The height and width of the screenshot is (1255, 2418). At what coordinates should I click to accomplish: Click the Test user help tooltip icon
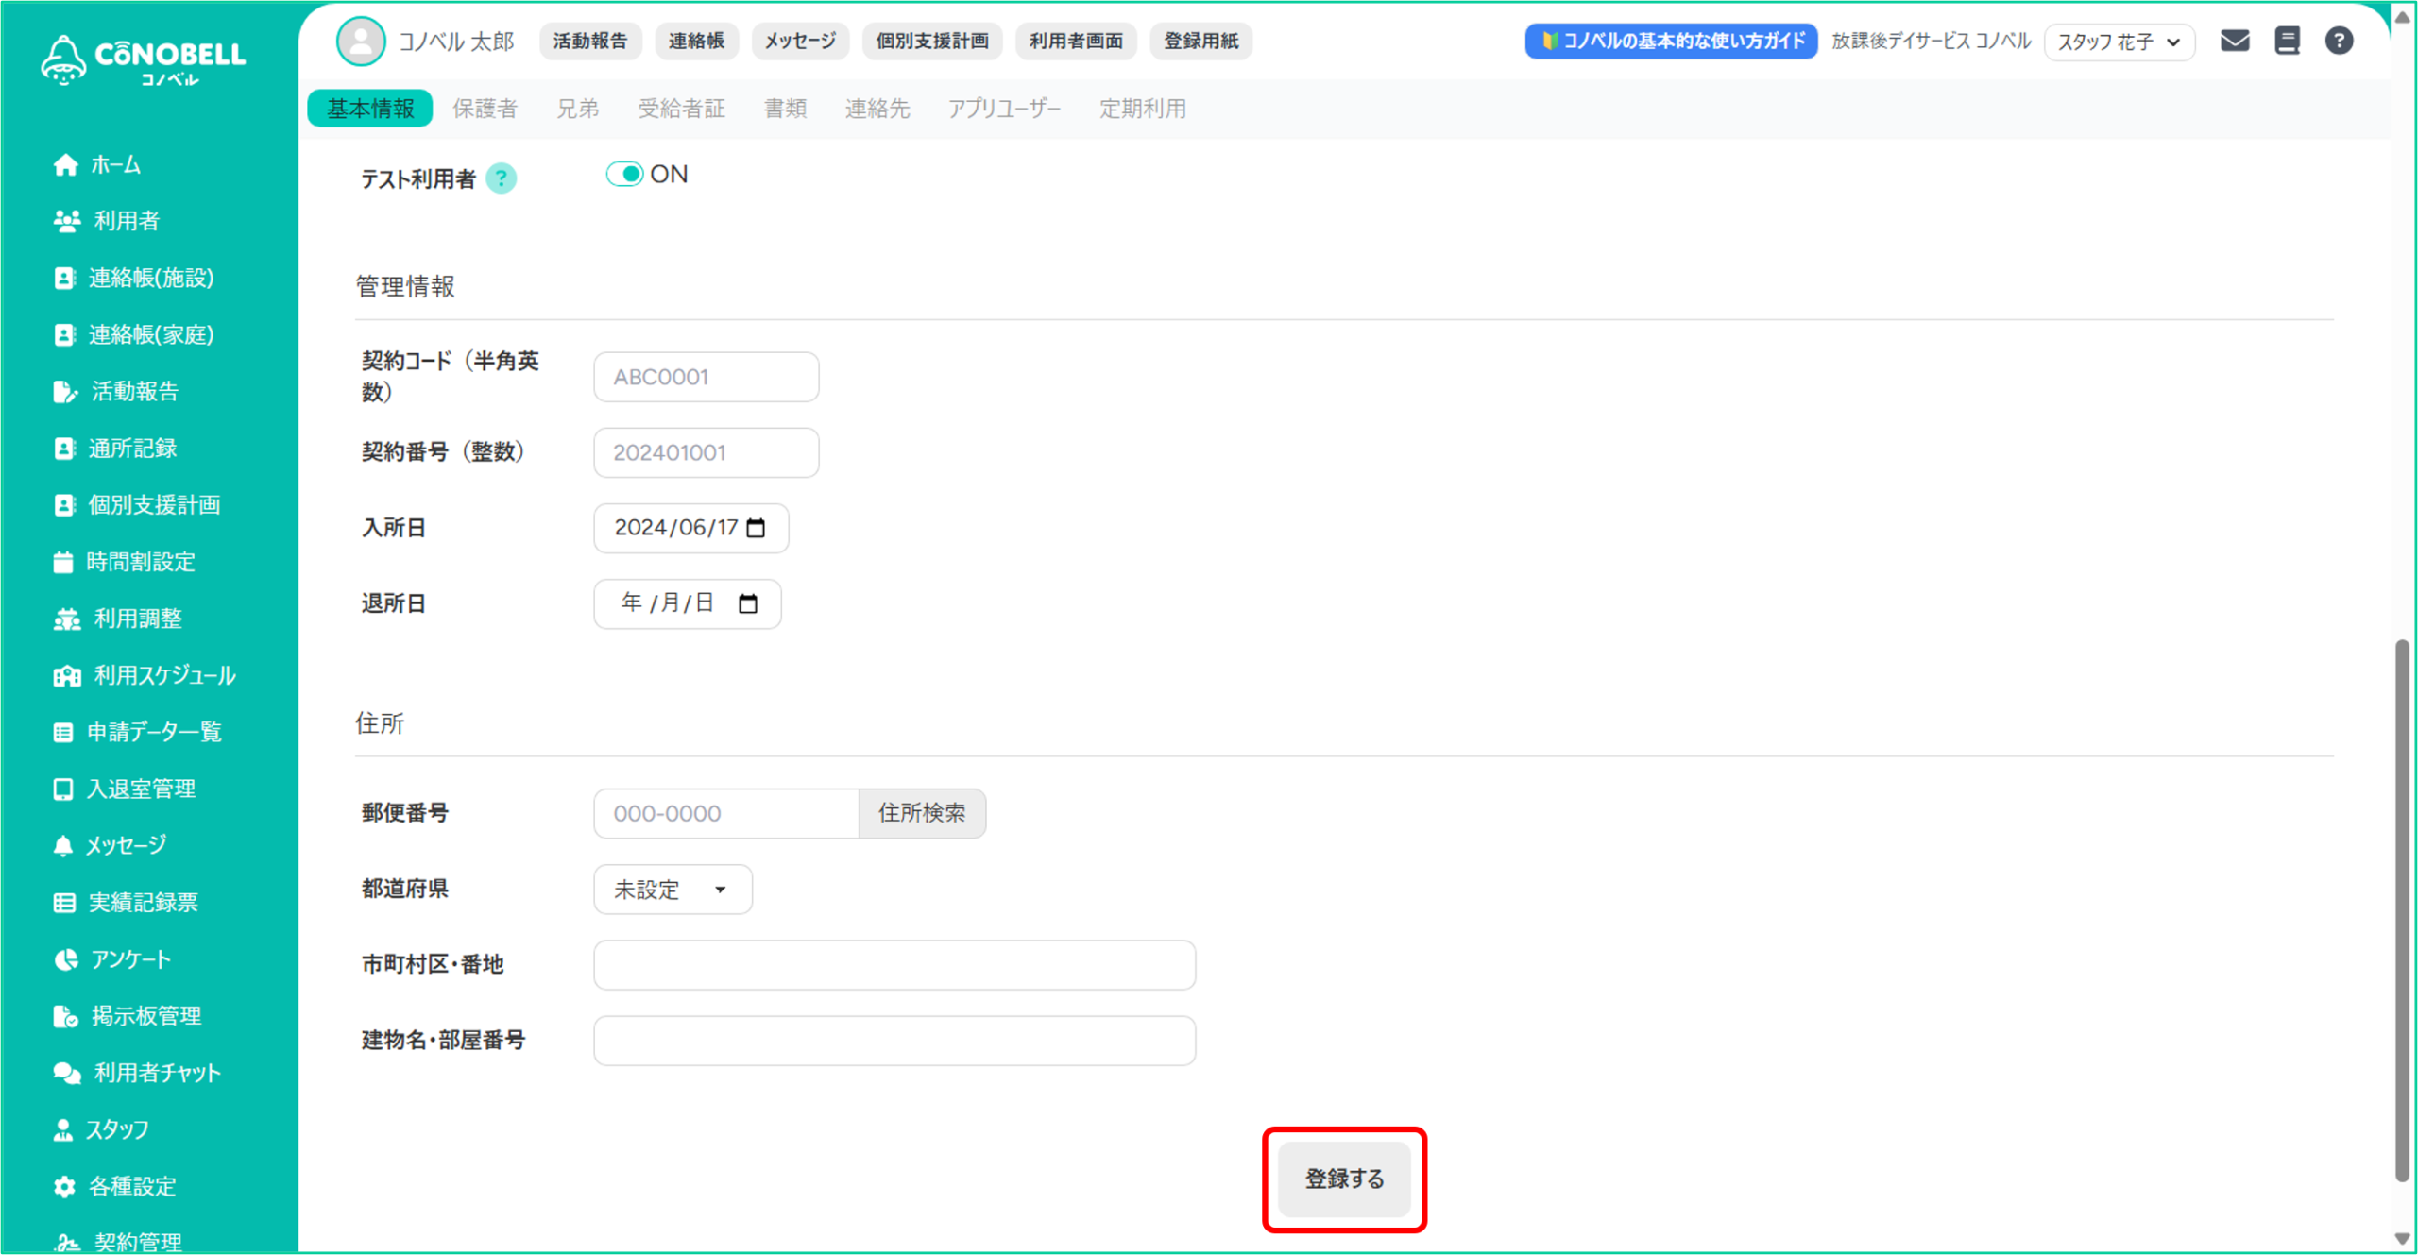[x=502, y=178]
